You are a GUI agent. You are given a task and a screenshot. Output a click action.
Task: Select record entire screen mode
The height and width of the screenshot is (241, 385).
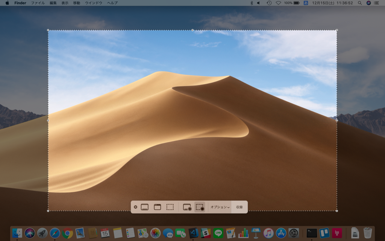tap(187, 207)
